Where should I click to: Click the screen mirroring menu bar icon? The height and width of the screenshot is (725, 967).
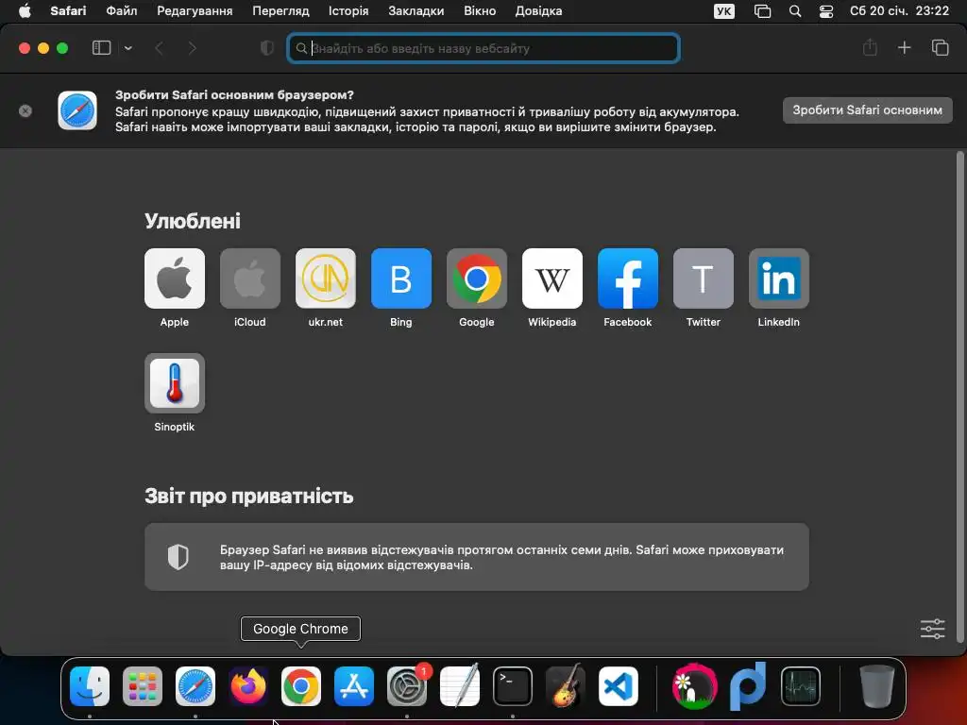[x=763, y=11]
